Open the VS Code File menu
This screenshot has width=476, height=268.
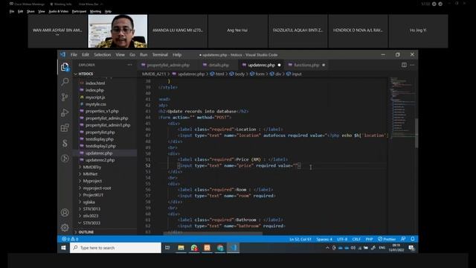click(x=74, y=54)
